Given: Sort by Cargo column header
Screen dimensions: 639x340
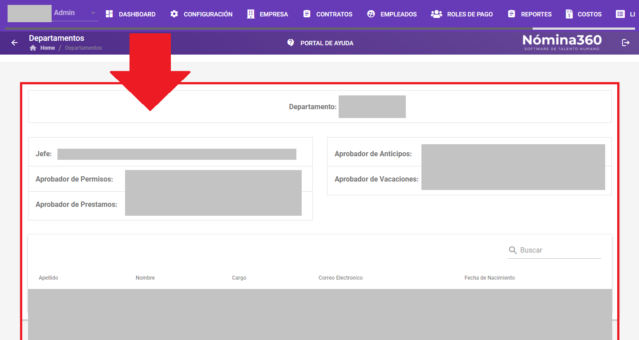Looking at the screenshot, I should [x=239, y=278].
